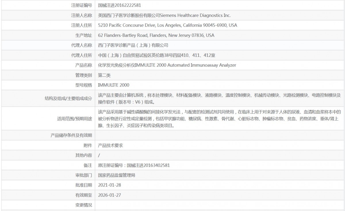
Task: Click the 产品名称 label
Action: click(84, 65)
